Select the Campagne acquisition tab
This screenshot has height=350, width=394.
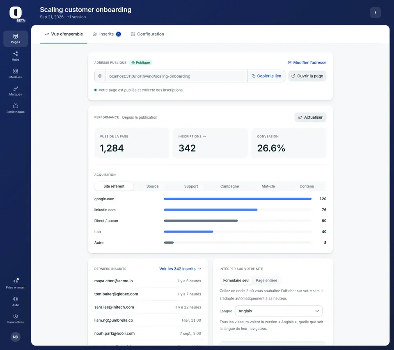(x=230, y=186)
